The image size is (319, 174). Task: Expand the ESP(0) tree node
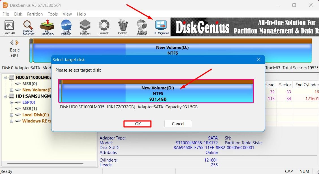click(11, 102)
